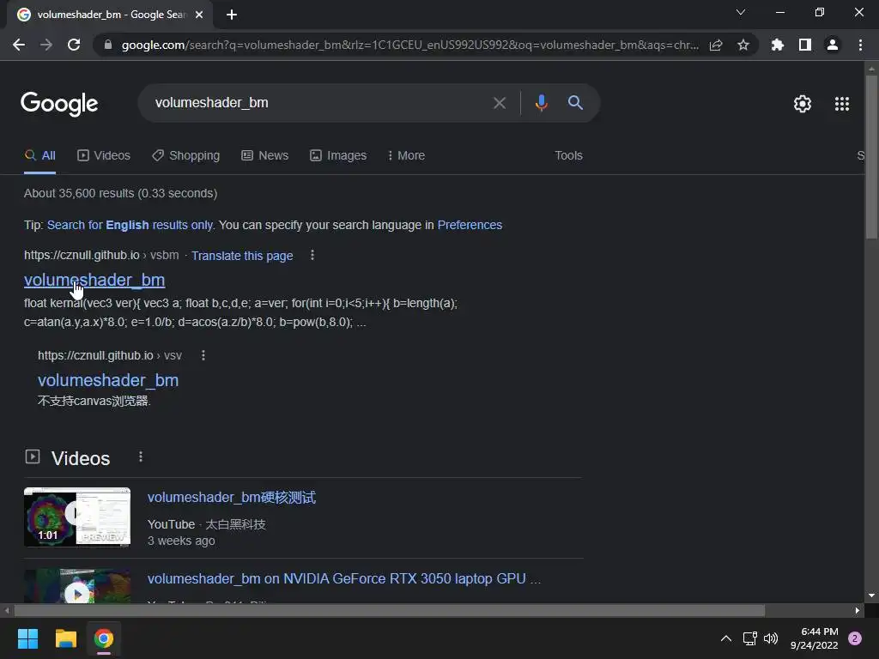Click the 'About 35,600 results' text
879x659 pixels.
pyautogui.click(x=120, y=193)
